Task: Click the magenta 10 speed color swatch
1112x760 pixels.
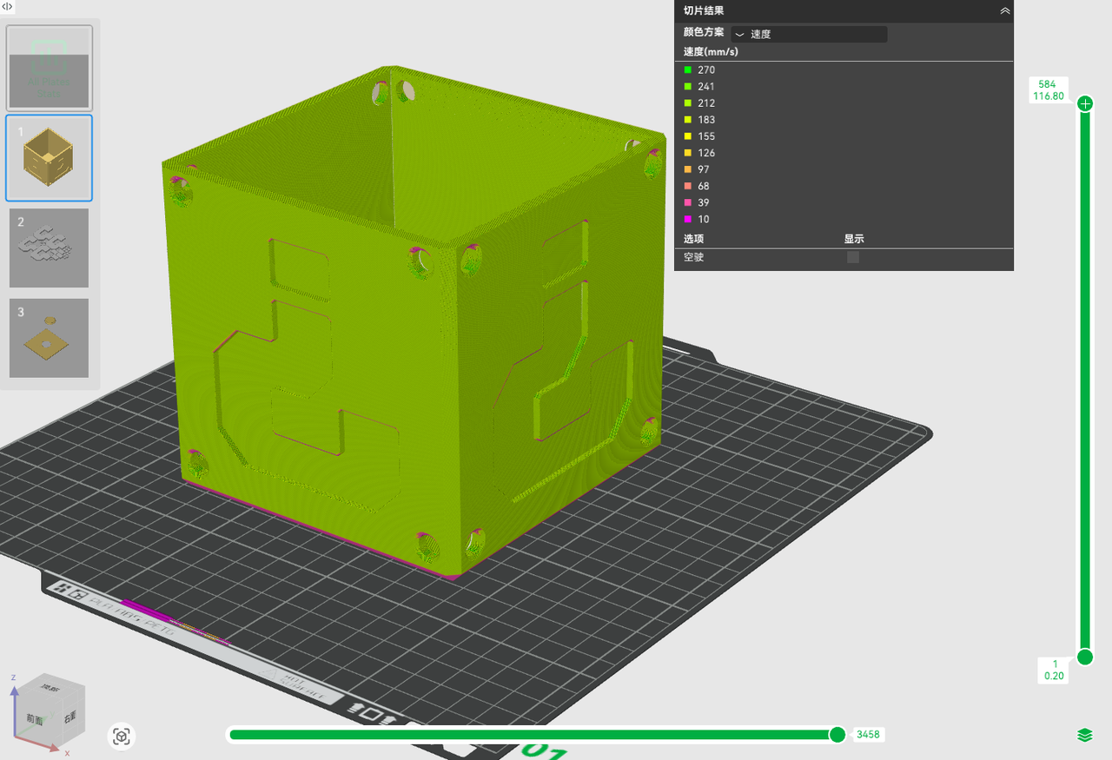Action: point(687,219)
